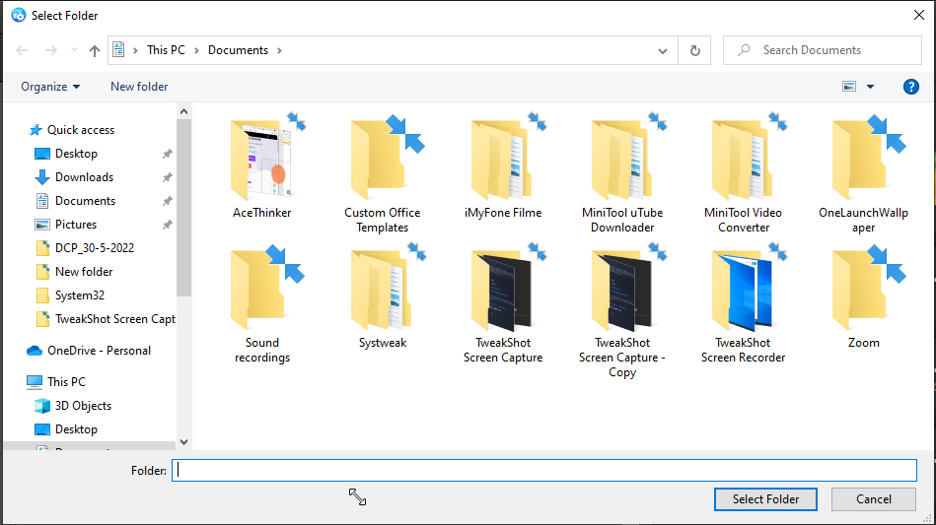Open the recent locations dropdown arrow
Screen dimensions: 936x525
[74, 50]
